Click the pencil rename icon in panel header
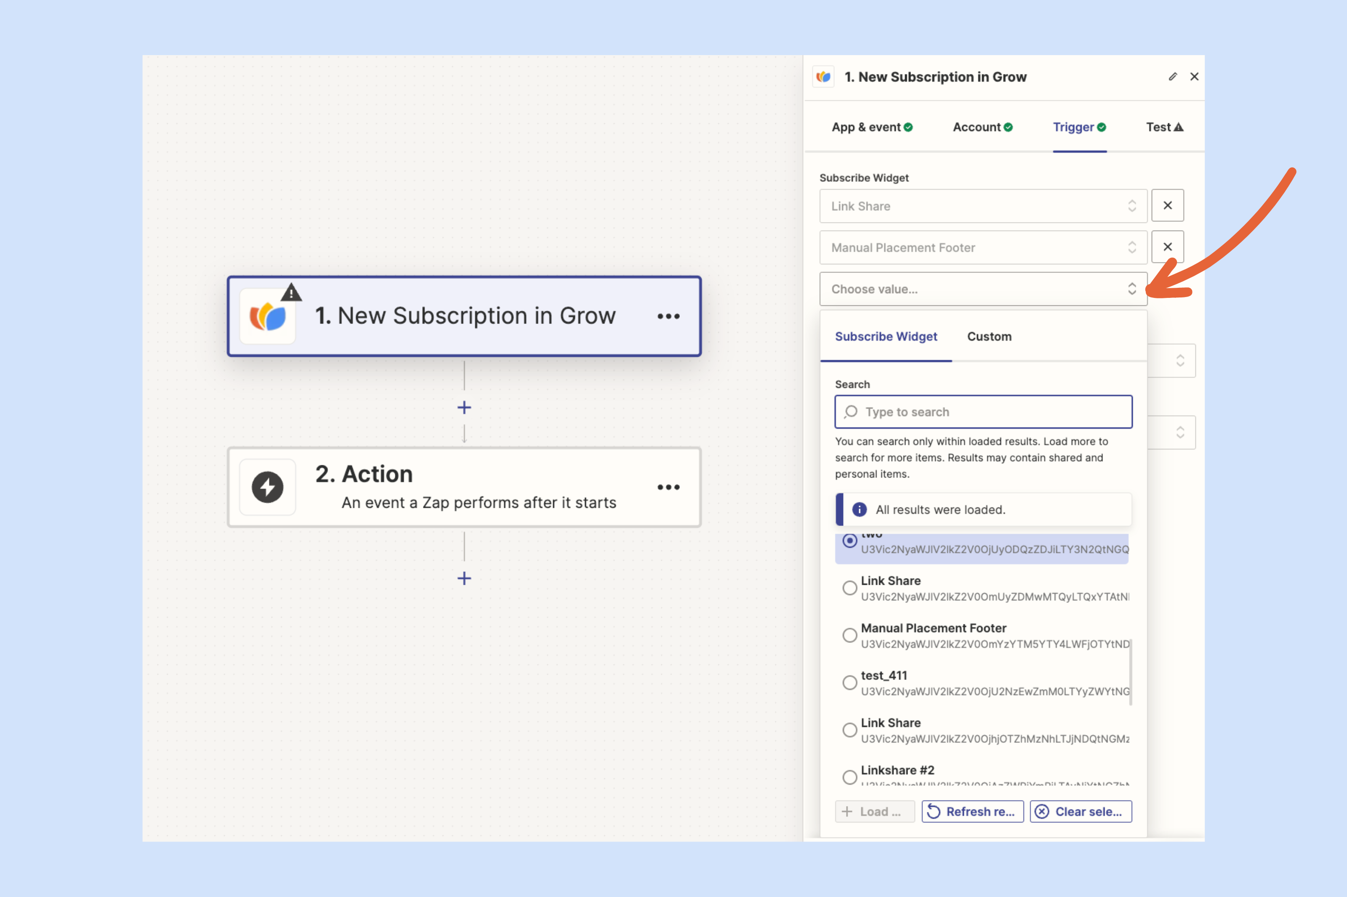Viewport: 1347px width, 897px height. point(1172,77)
